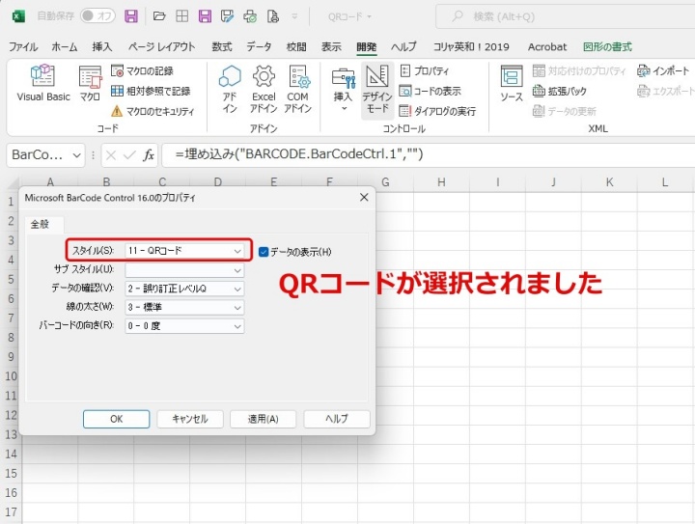Viewport: 695px width, 524px height.
Task: Click OK in the BarCode properties dialog
Action: [x=116, y=419]
